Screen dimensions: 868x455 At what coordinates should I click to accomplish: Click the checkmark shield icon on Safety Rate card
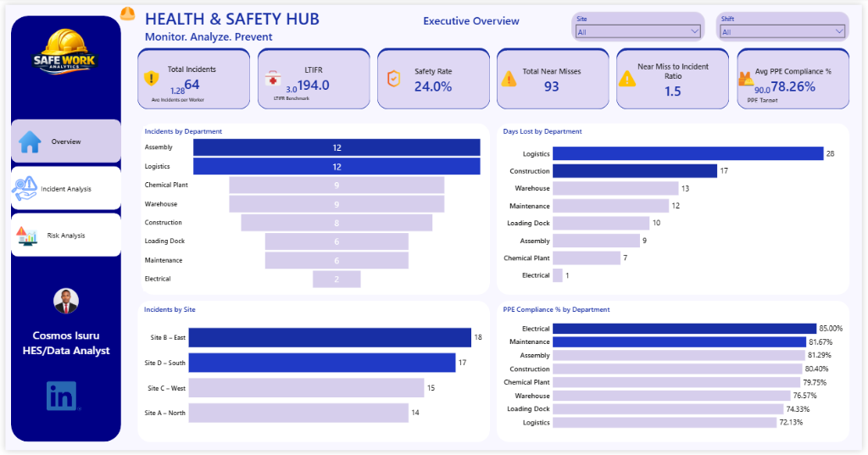[x=393, y=79]
